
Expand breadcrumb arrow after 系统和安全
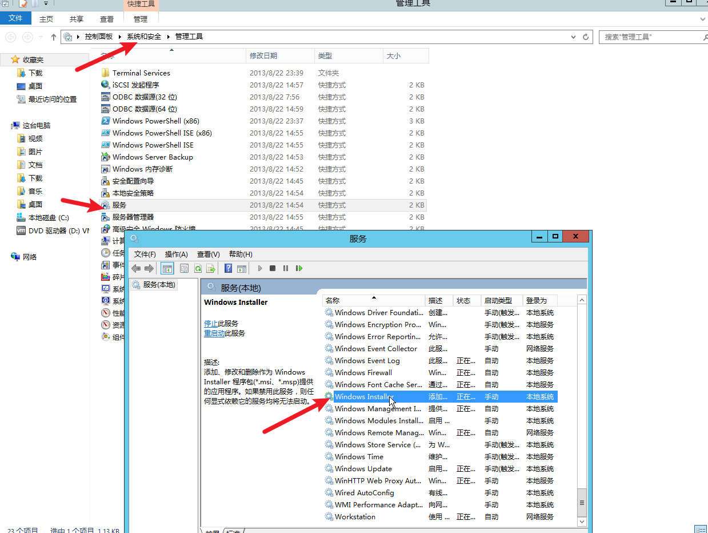coord(169,37)
